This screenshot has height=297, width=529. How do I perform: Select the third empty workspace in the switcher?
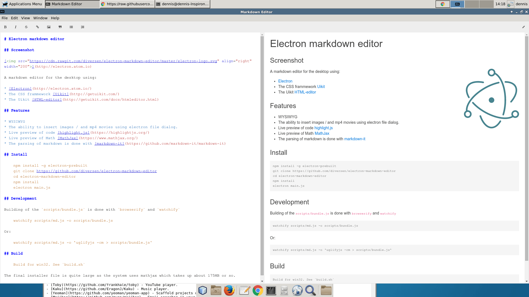[x=472, y=4]
